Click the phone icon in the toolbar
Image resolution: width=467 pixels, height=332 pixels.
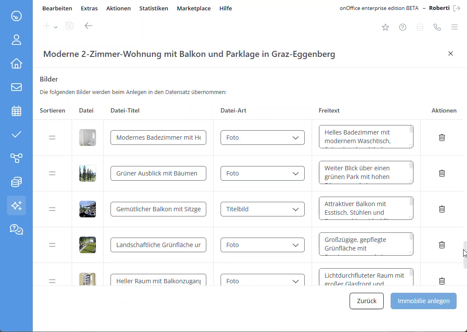point(437,27)
